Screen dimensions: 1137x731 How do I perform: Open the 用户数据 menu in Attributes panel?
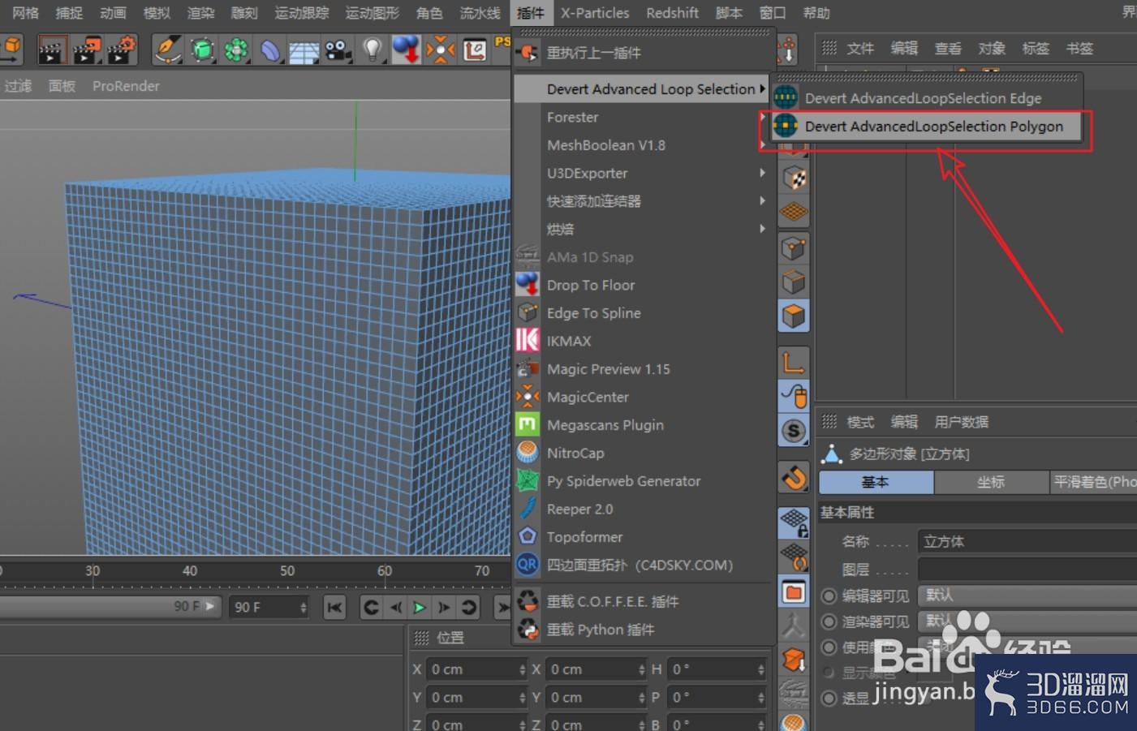pos(962,422)
